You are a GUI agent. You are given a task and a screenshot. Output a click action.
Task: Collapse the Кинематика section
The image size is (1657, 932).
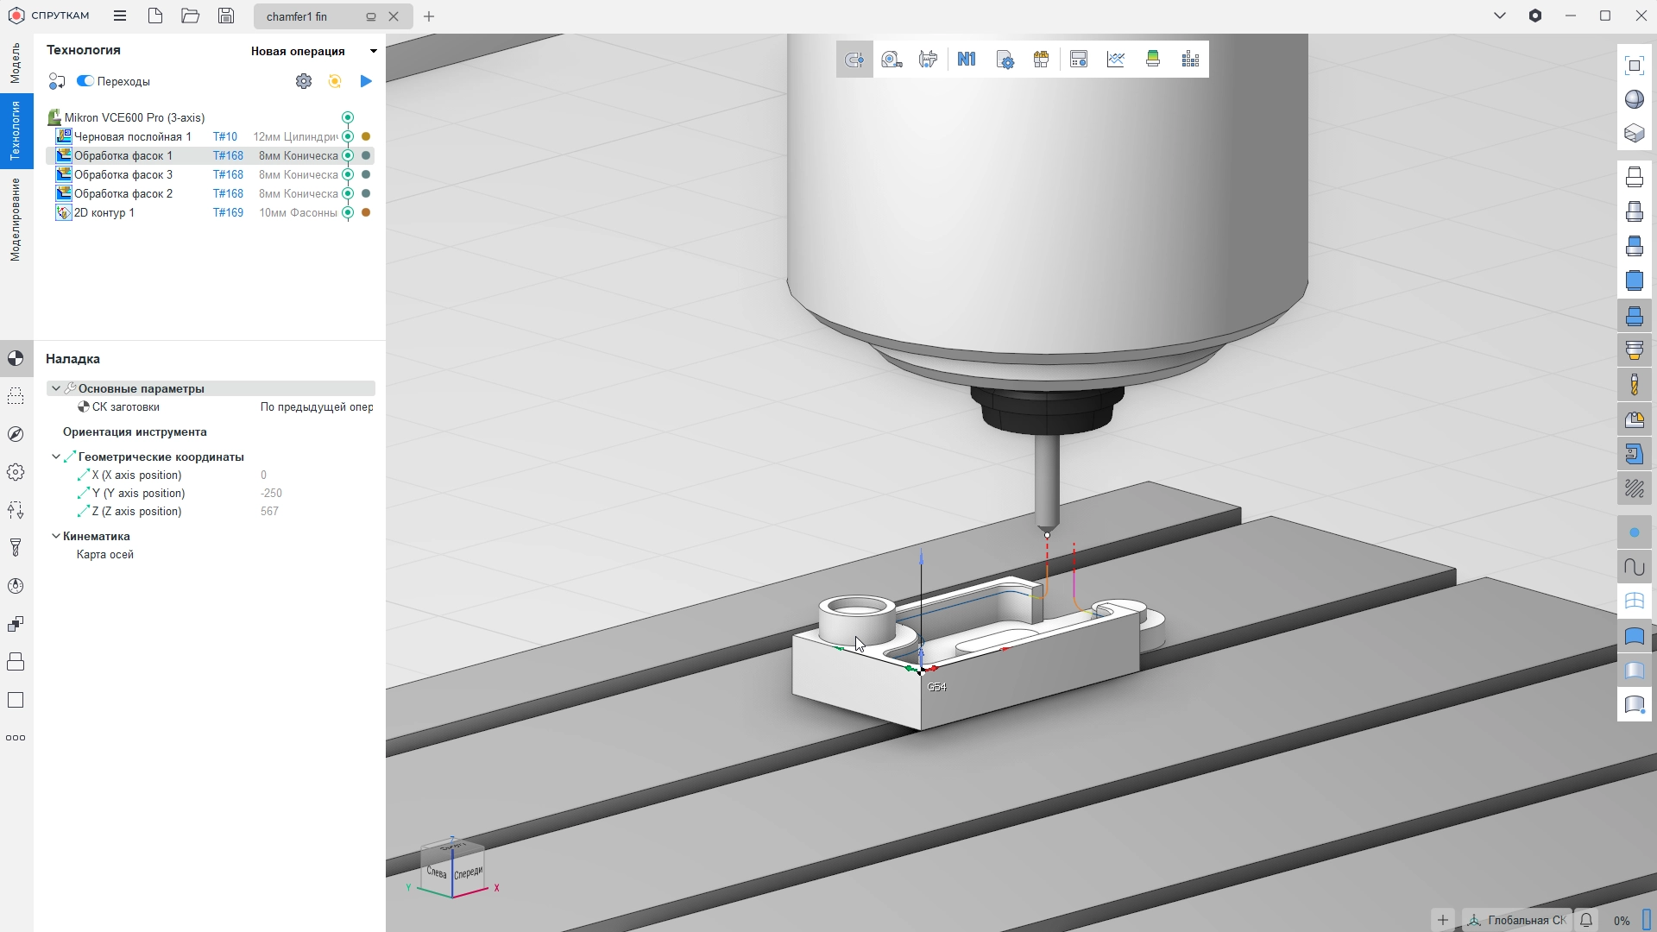pos(56,536)
